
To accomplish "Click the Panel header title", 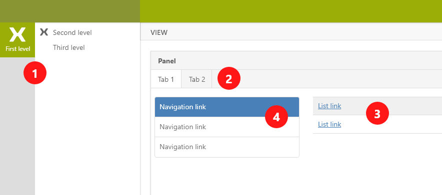I will 167,61.
